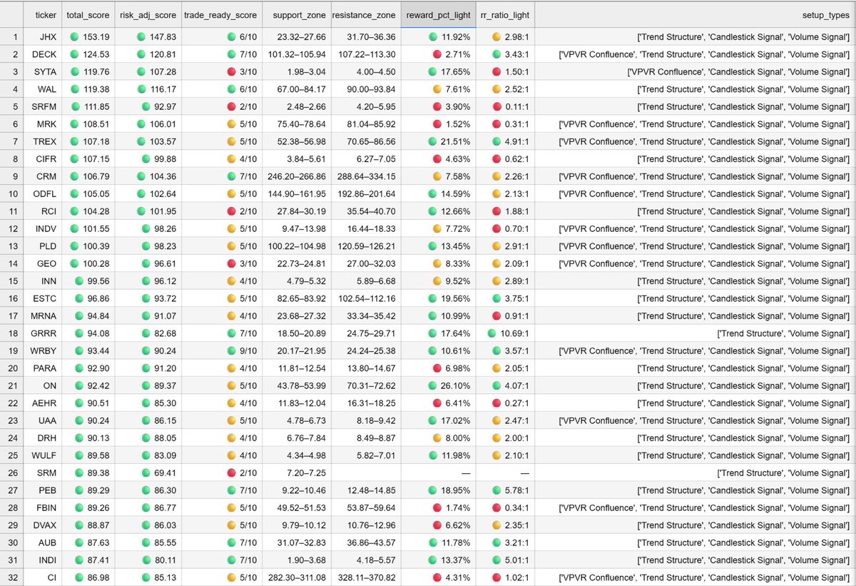Click the orange dot next to 7.61%
This screenshot has width=856, height=586.
pos(437,89)
